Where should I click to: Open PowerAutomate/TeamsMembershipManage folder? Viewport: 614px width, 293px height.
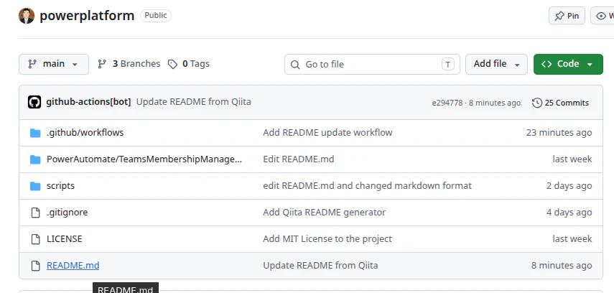click(x=144, y=159)
